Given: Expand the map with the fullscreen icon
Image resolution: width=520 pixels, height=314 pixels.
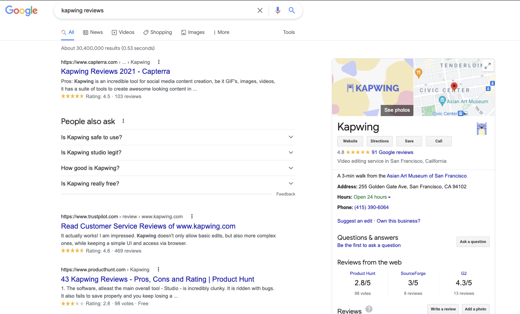Looking at the screenshot, I should 487,66.
